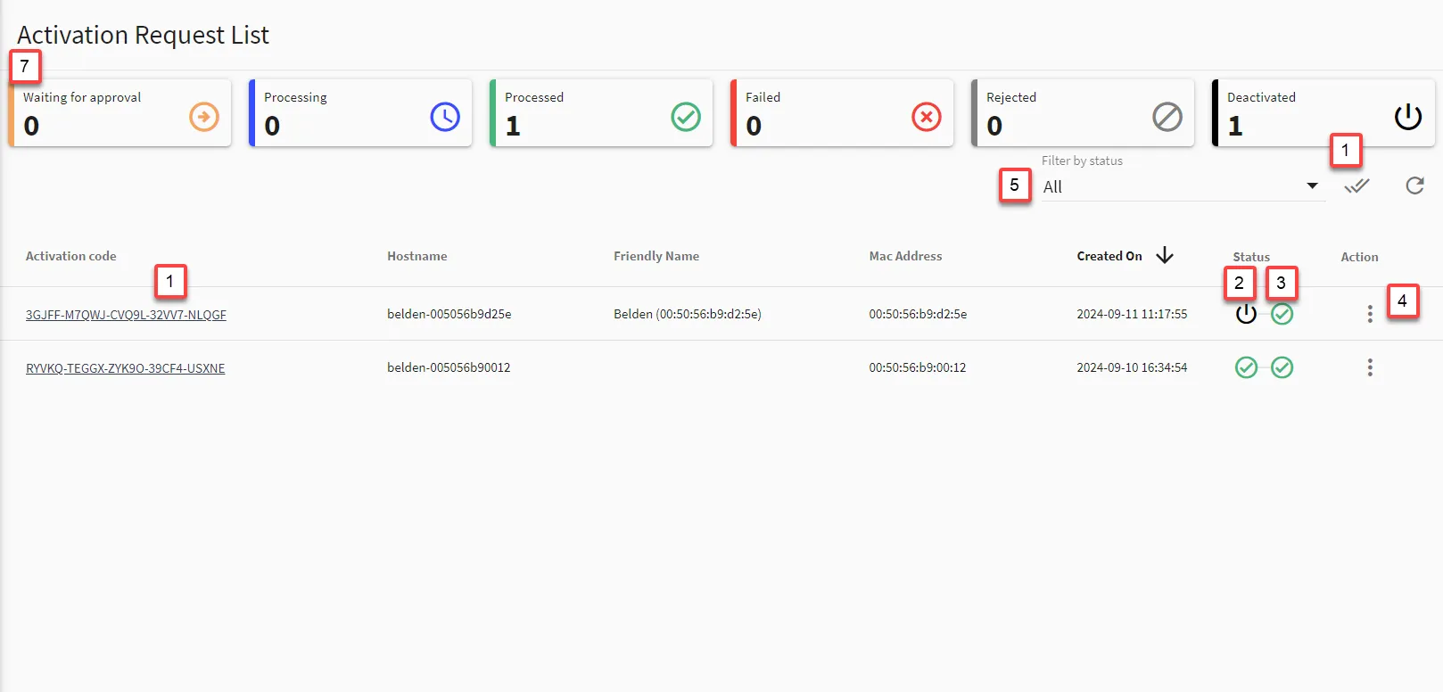The image size is (1443, 692).
Task: Open activation code RYVKQ-TEGGX-ZYK9O-39CF4-USXNE
Action: tap(125, 368)
